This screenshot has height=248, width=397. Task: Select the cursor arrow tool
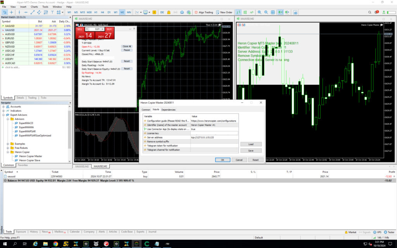tap(5, 12)
